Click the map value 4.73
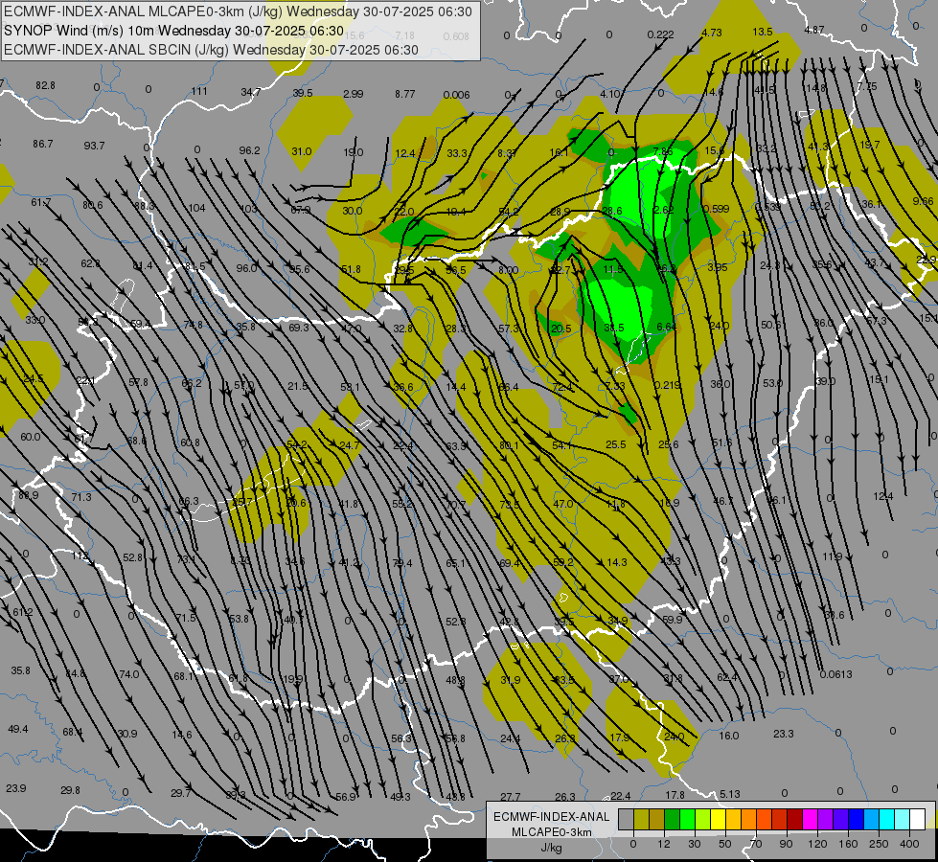 coord(712,33)
